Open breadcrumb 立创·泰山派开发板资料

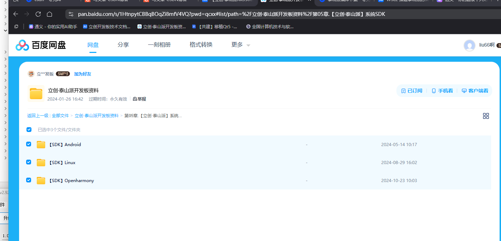pyautogui.click(x=96, y=116)
